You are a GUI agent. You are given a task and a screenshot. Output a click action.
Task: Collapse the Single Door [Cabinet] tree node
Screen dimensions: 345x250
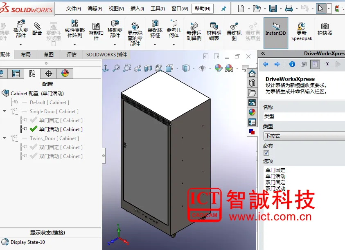point(5,111)
